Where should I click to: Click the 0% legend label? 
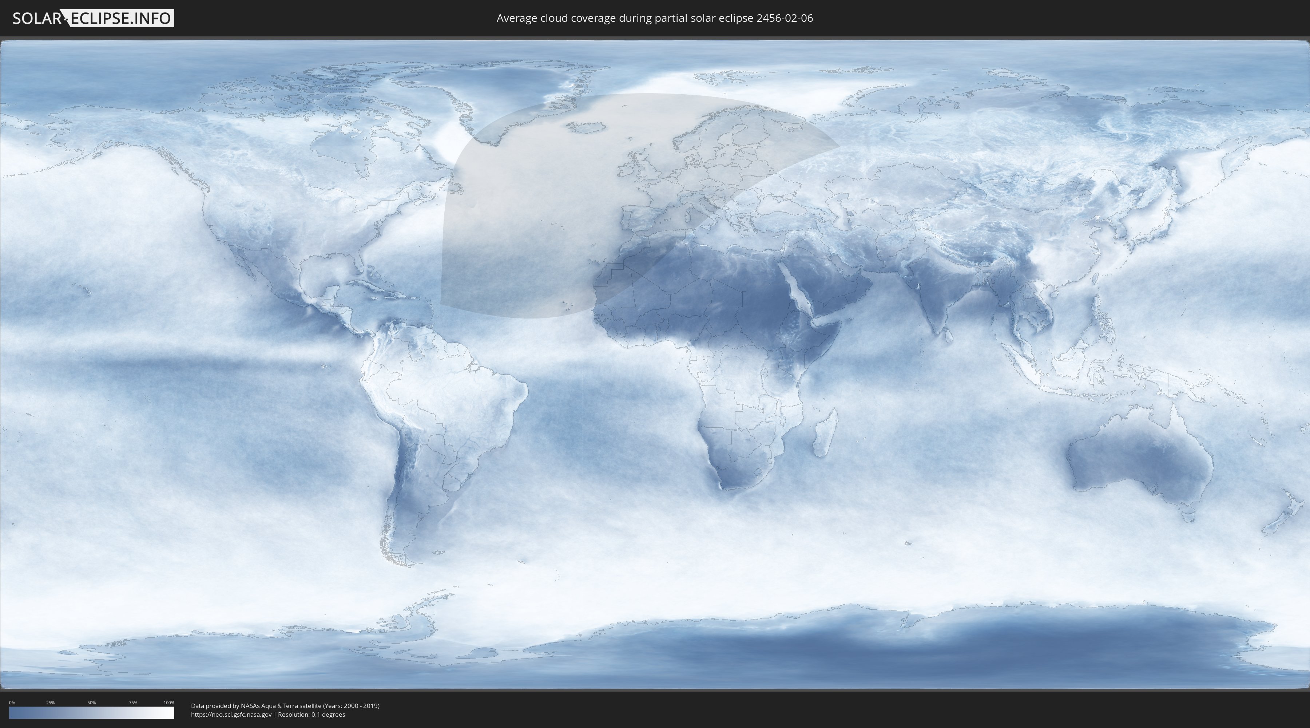[x=12, y=703]
